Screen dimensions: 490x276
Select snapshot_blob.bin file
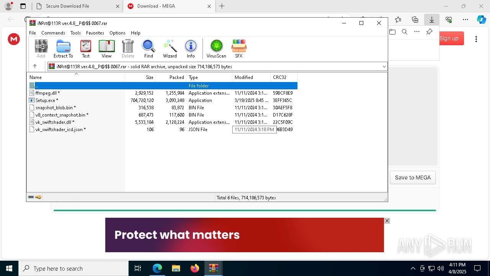[162, 107]
